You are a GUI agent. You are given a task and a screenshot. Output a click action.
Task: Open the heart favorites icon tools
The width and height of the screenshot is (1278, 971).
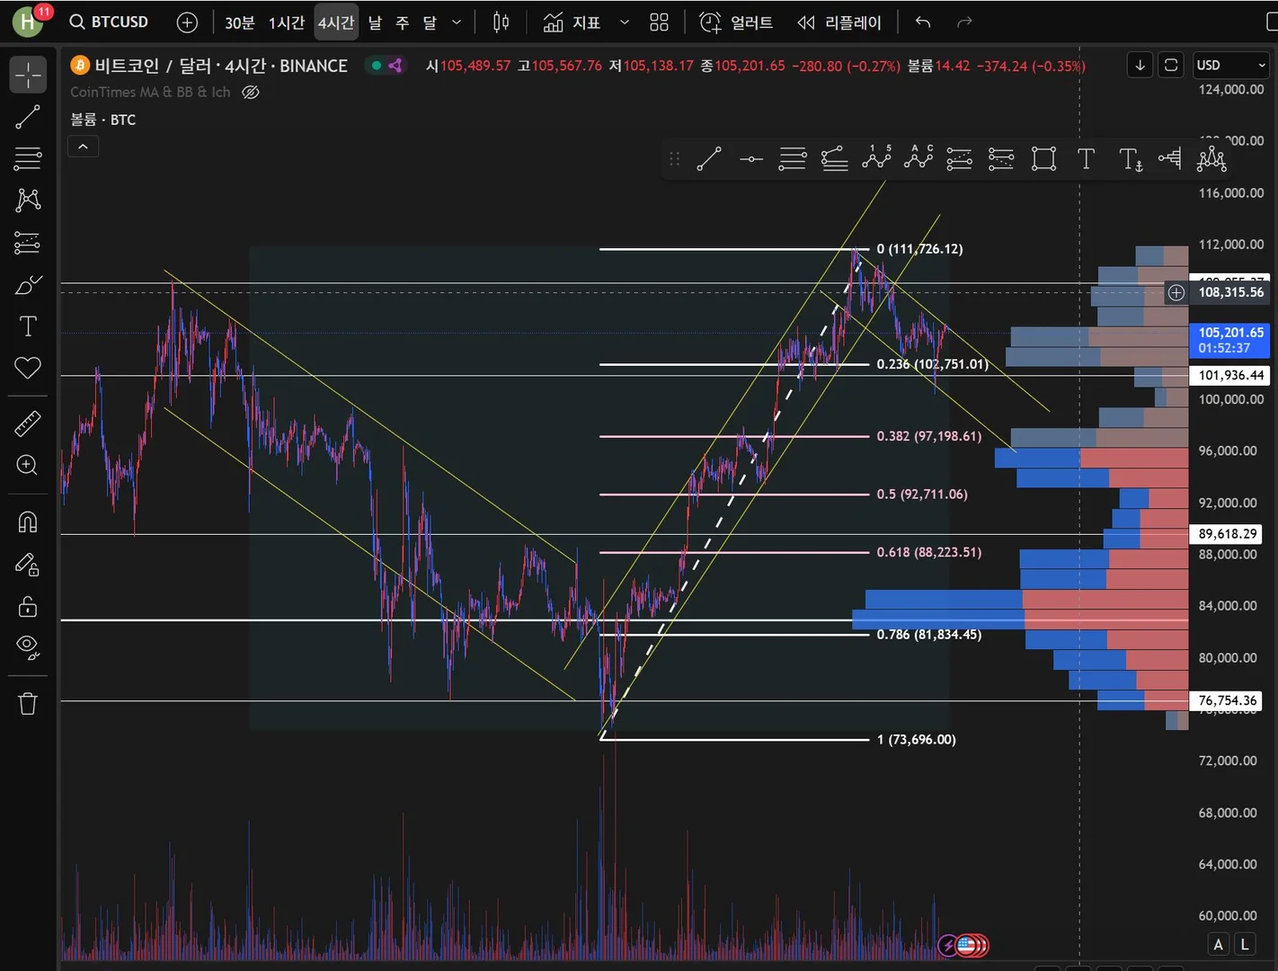coord(28,368)
